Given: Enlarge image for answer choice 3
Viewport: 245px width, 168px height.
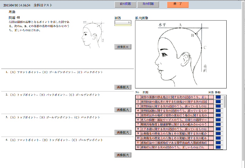Looking at the screenshot, I should coord(123,132).
